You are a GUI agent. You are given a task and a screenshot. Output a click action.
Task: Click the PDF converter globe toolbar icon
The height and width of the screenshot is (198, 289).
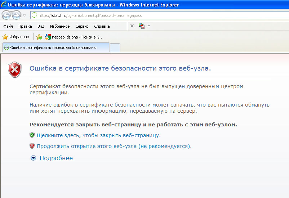141,26
